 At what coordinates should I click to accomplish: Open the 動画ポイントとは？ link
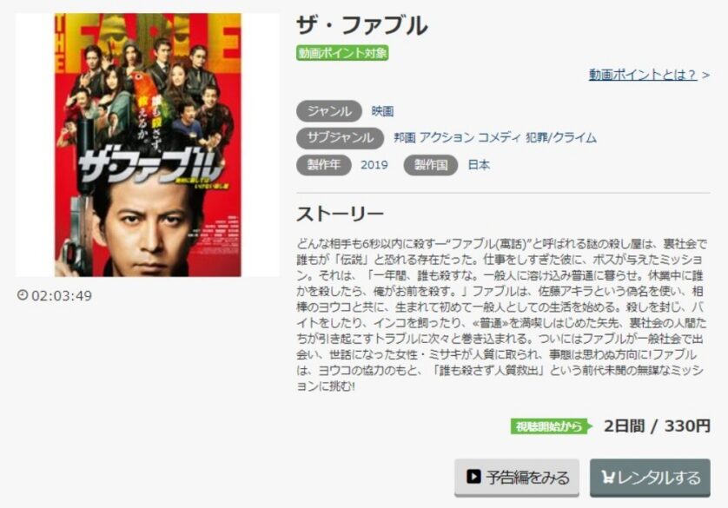(x=643, y=75)
